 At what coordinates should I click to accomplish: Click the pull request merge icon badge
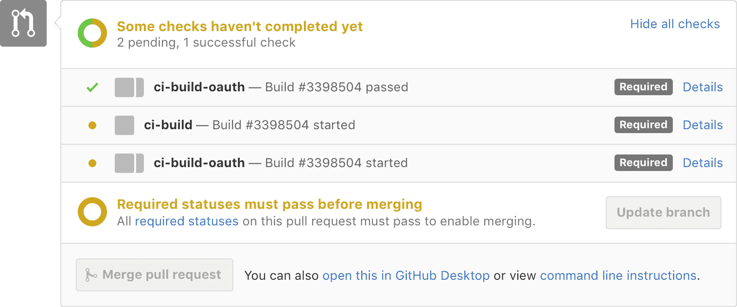pos(23,23)
